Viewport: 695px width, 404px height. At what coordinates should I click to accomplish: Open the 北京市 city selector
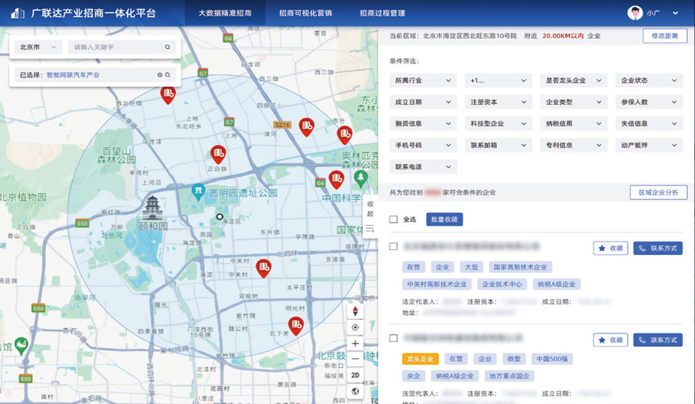point(37,47)
